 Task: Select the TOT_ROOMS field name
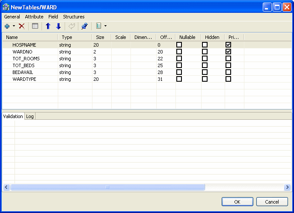(x=26, y=59)
